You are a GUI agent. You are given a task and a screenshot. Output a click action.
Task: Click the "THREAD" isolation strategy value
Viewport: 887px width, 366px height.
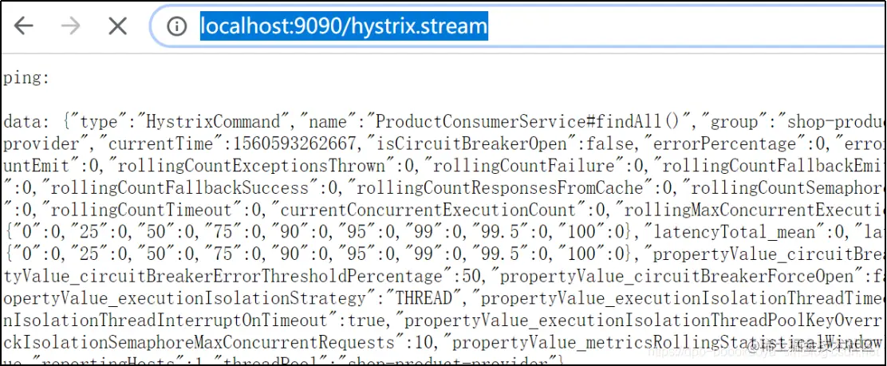point(424,298)
